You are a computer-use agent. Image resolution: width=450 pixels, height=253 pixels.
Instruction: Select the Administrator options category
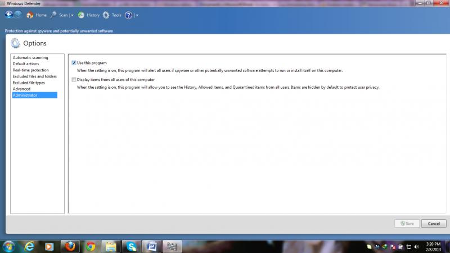click(x=35, y=95)
